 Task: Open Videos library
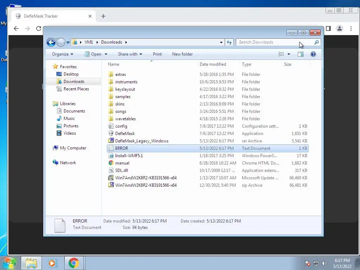click(70, 133)
